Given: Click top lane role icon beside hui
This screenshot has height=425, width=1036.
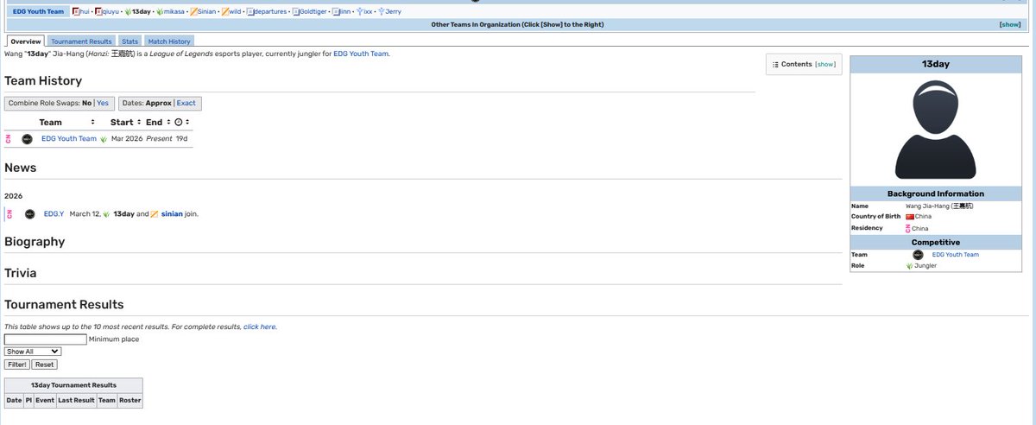Looking at the screenshot, I should pyautogui.click(x=76, y=11).
